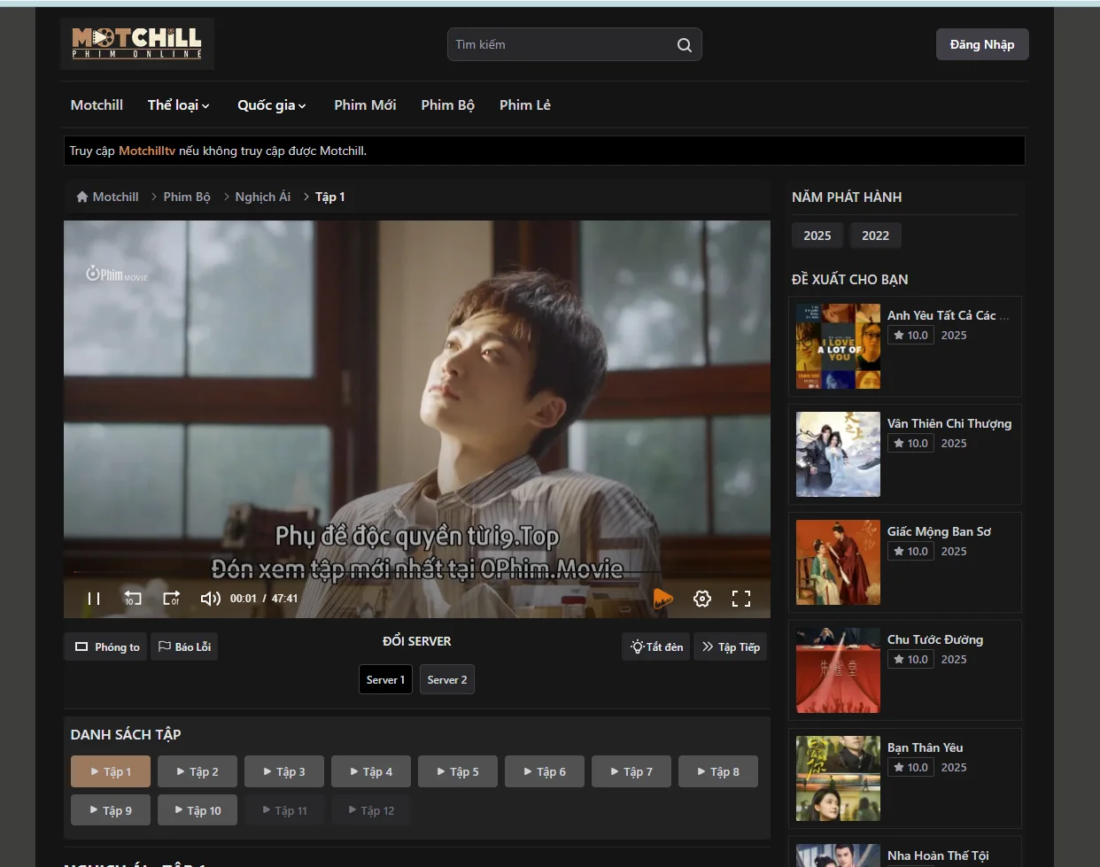Open the 'Quốc gia' dropdown

tap(271, 105)
